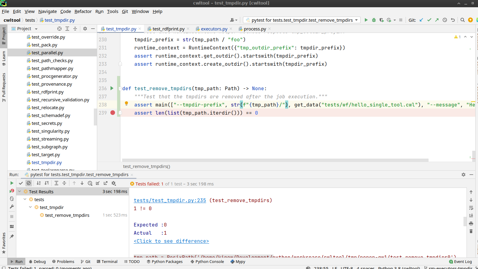The image size is (478, 269).
Task: Print console output icon
Action: 471,223
